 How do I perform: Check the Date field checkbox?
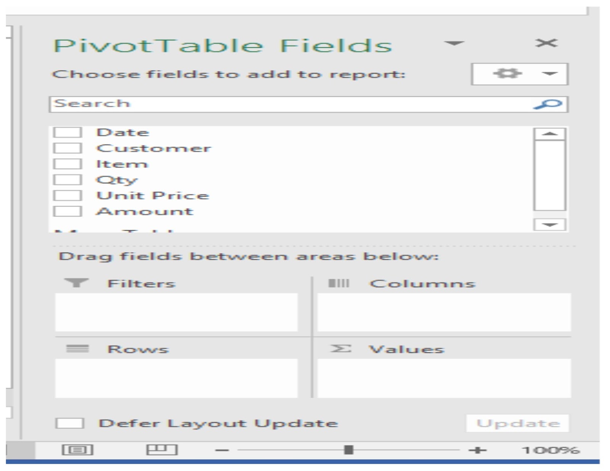coord(69,132)
